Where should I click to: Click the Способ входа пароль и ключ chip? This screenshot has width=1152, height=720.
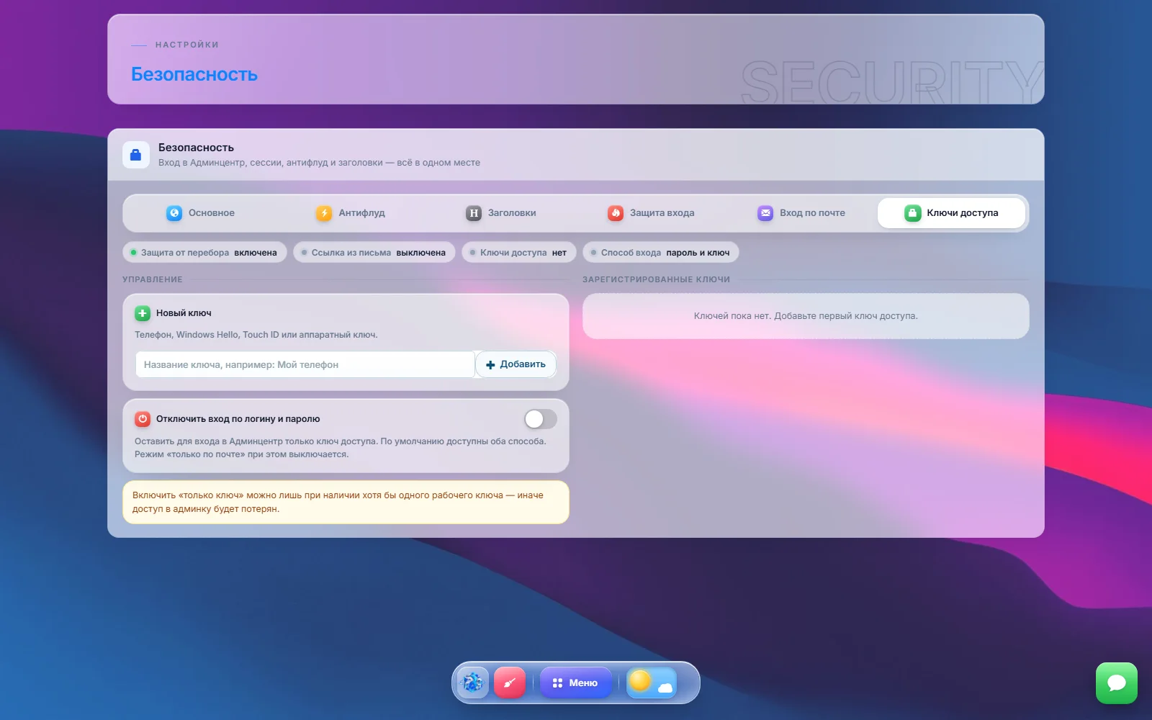coord(661,253)
